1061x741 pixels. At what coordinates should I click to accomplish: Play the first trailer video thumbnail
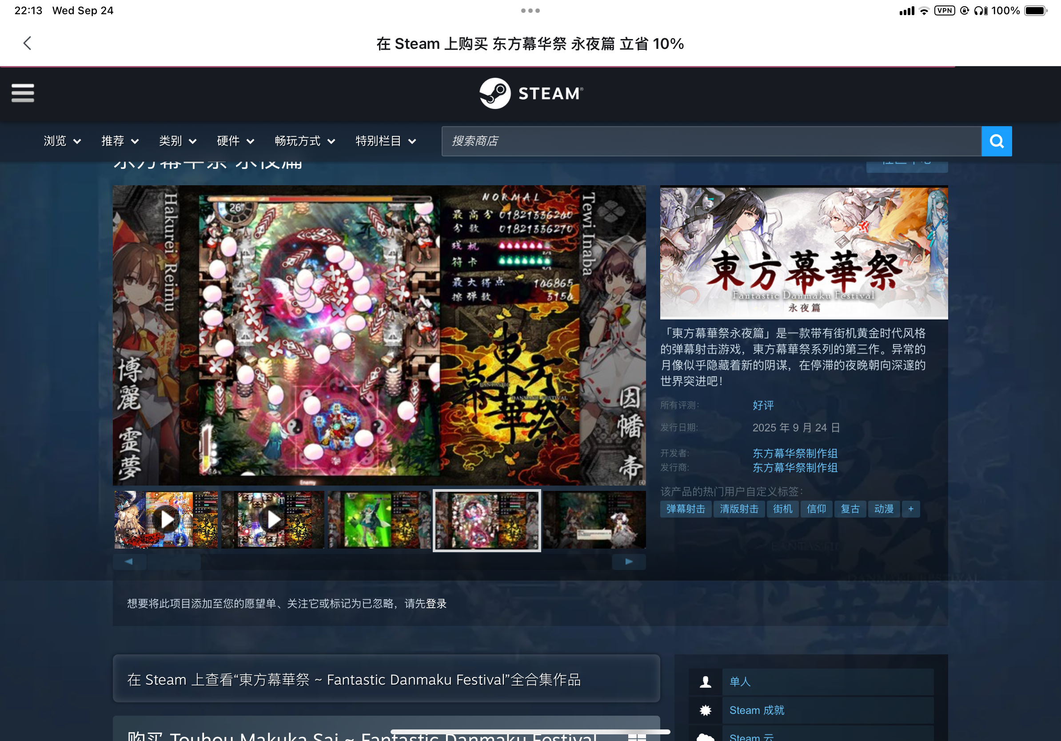166,520
